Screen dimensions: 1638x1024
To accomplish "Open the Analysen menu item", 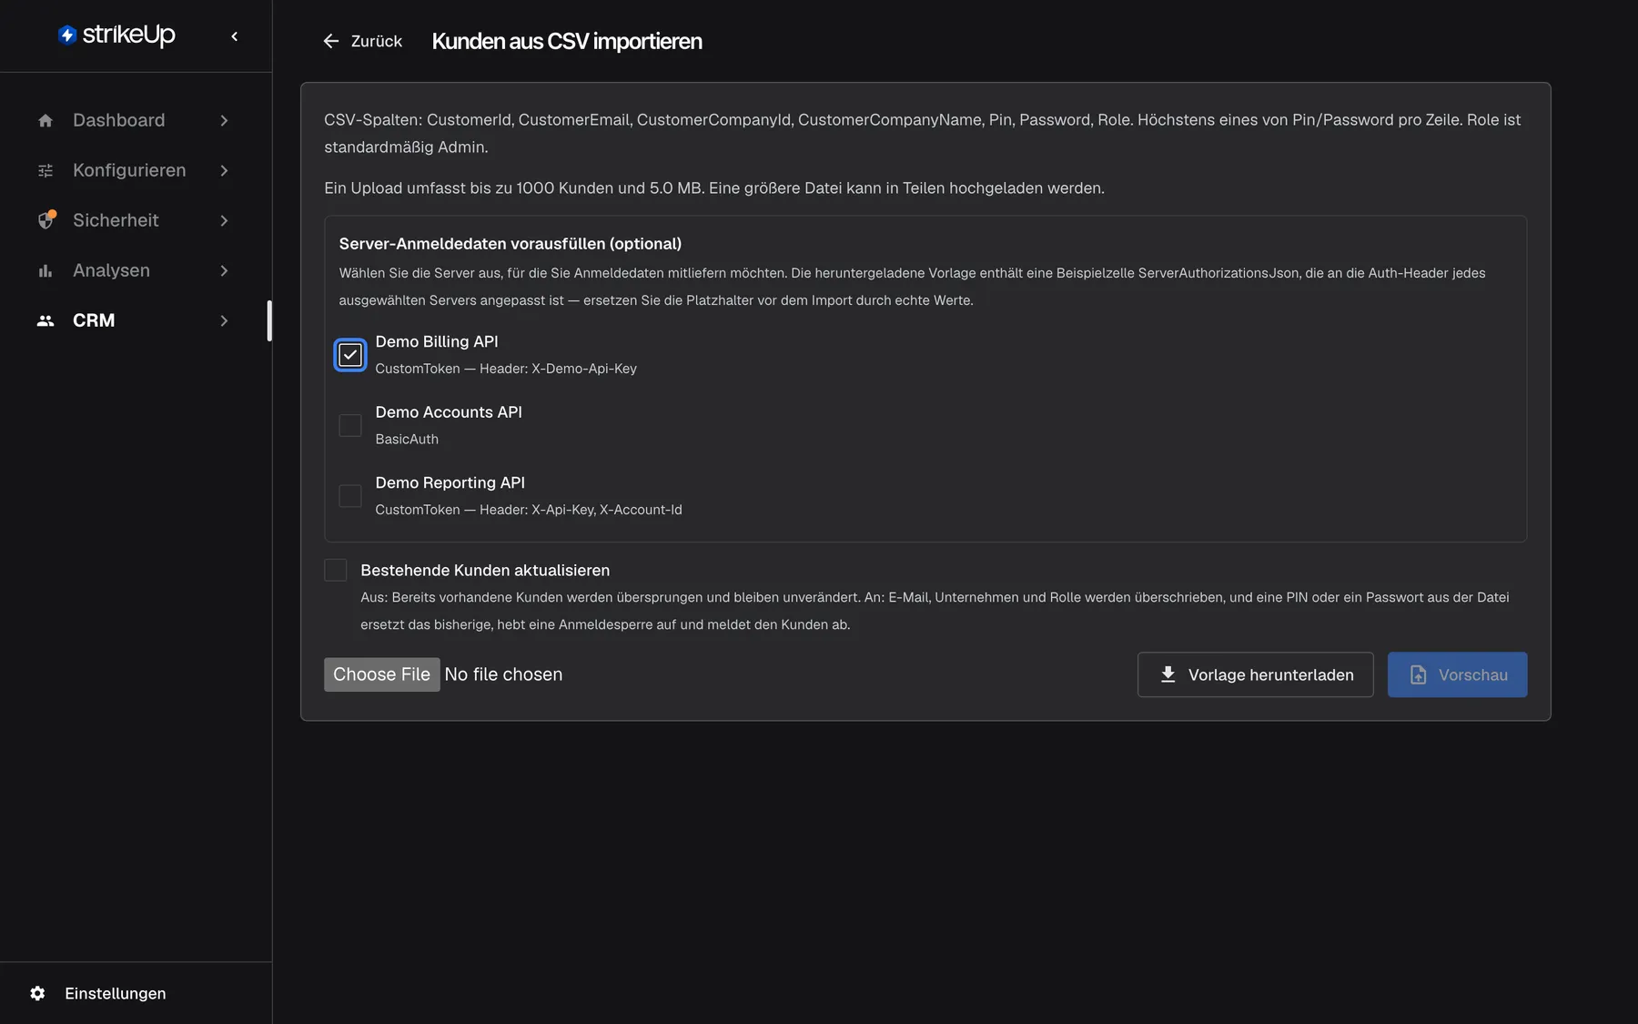I will 134,270.
